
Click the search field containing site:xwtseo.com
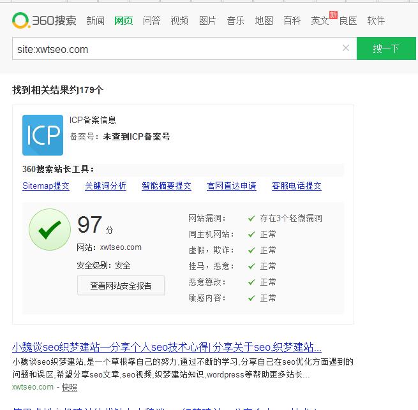click(184, 48)
